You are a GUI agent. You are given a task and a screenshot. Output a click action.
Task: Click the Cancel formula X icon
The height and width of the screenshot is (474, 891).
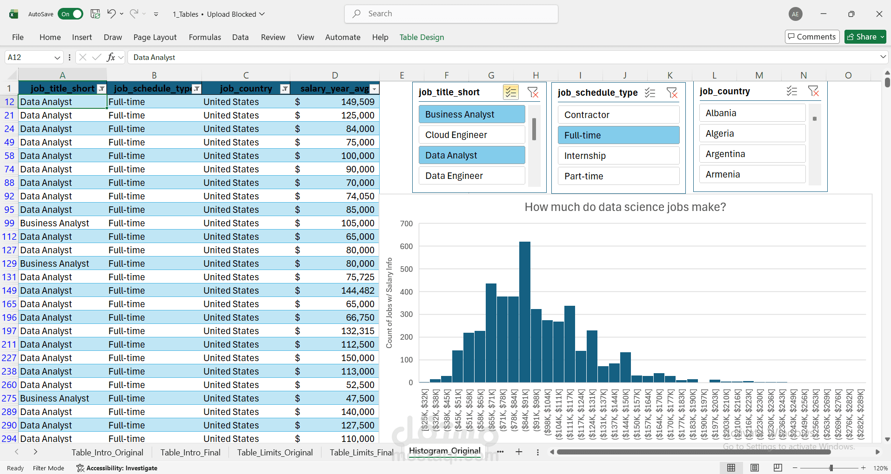coord(83,57)
